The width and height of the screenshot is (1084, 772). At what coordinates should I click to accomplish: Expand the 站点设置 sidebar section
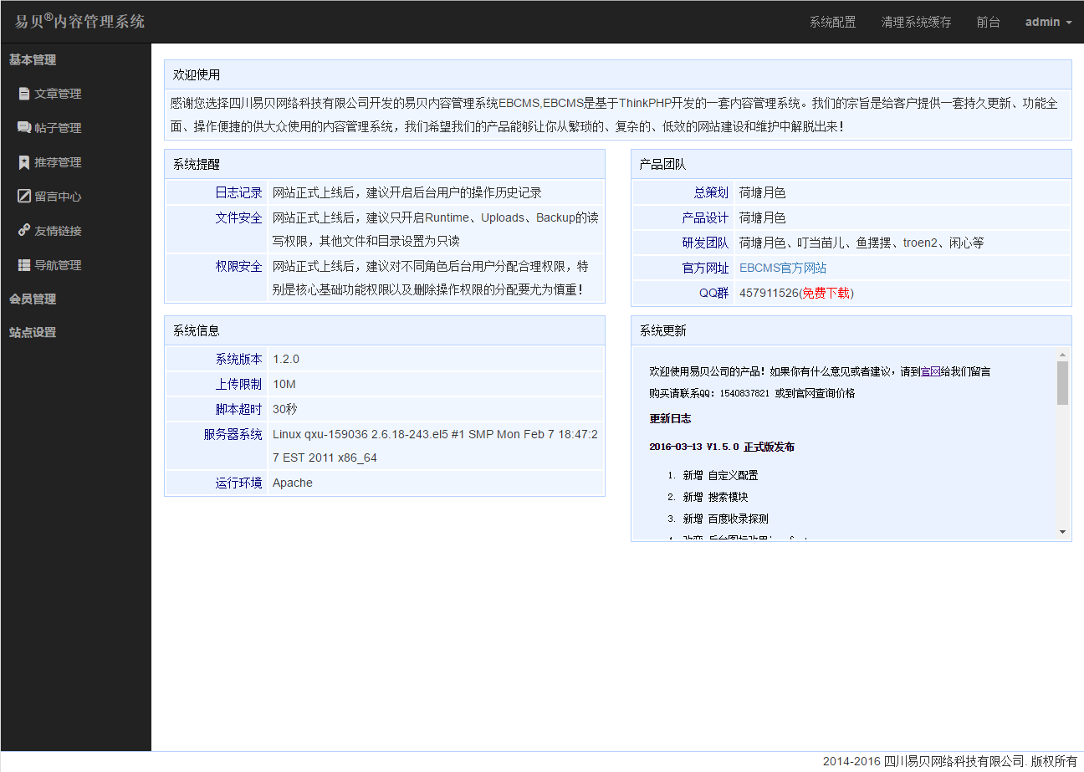(33, 332)
